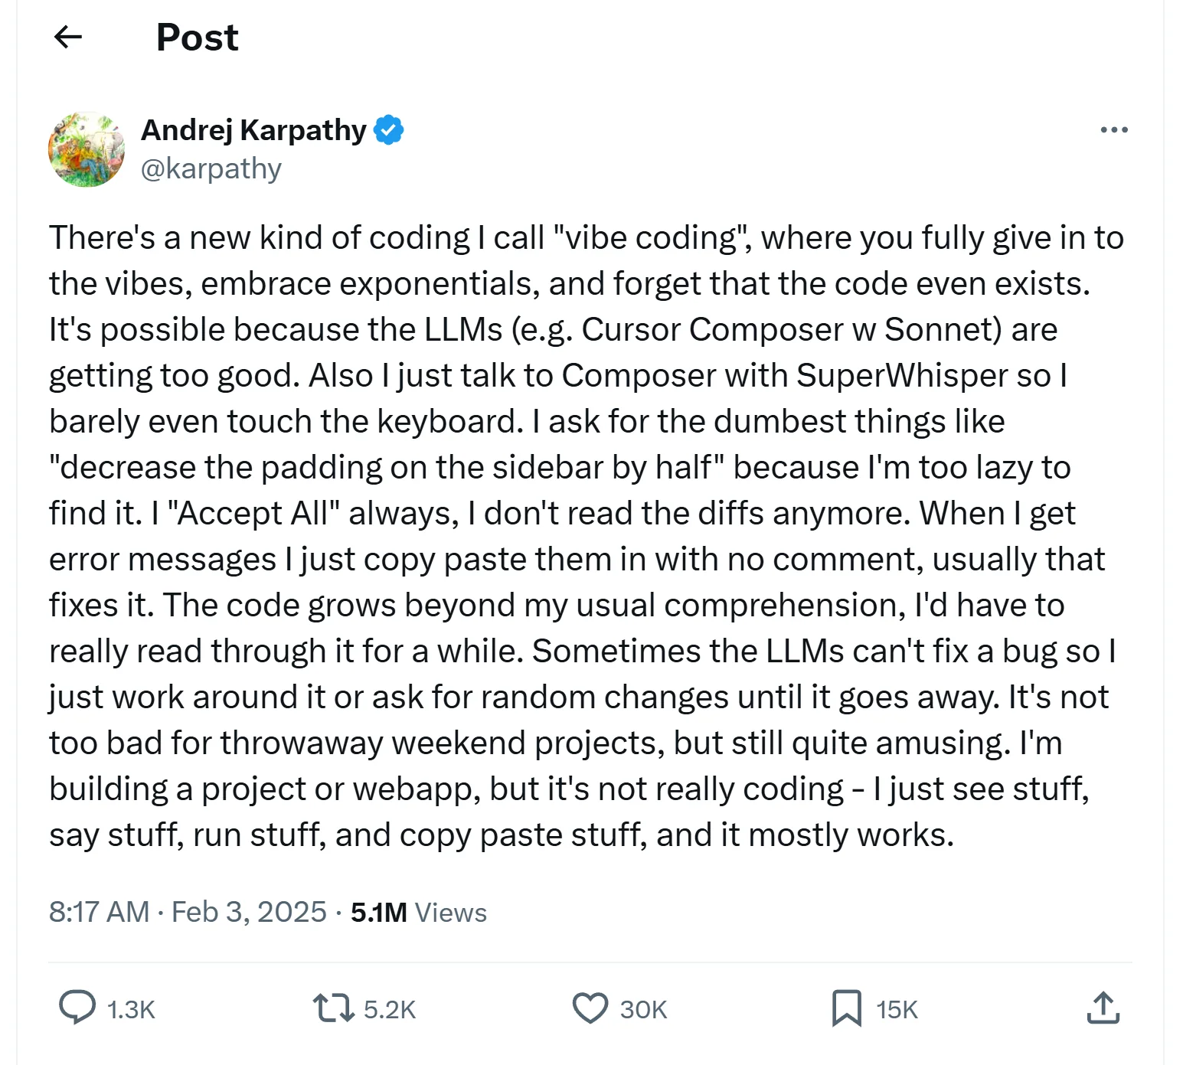Open the three-dot more options menu
Screen dimensions: 1183x1065
[1113, 130]
